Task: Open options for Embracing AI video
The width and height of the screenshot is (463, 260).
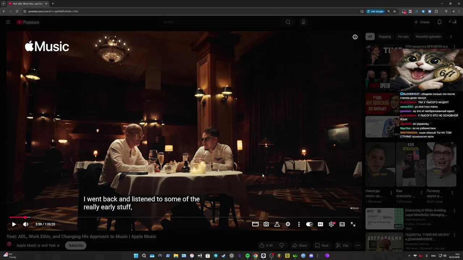Action: (454, 211)
